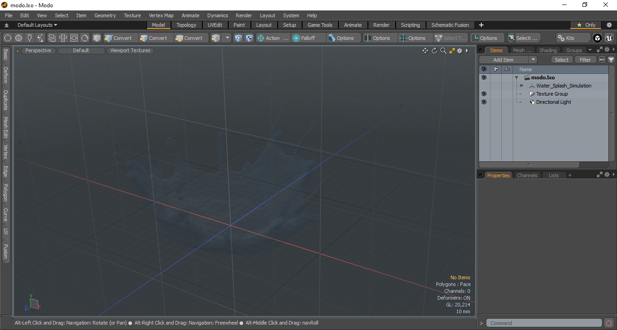The height and width of the screenshot is (330, 617).
Task: Click the Add Item button
Action: (504, 60)
